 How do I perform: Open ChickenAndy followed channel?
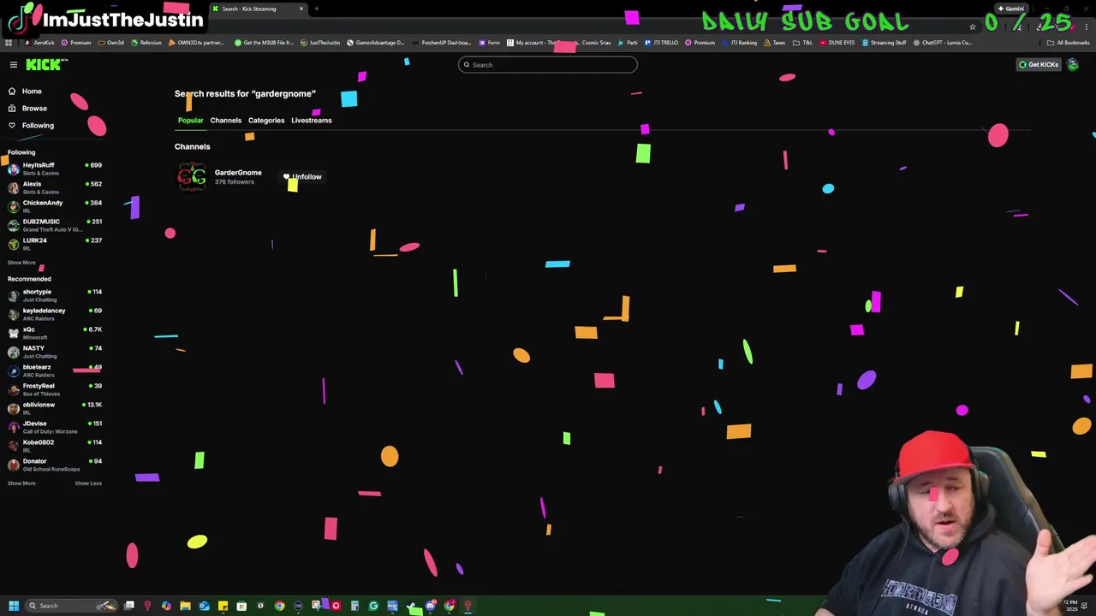53,206
